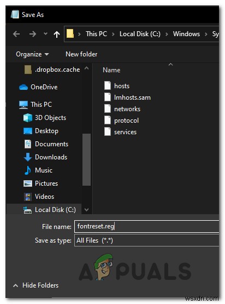The width and height of the screenshot is (225, 304).
Task: Click the OneDrive cloud icon
Action: click(23, 87)
